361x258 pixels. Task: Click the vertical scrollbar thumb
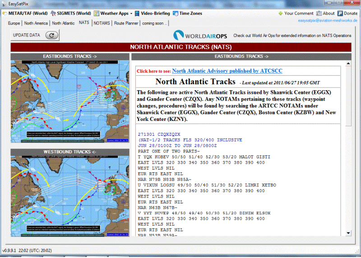pyautogui.click(x=348, y=96)
